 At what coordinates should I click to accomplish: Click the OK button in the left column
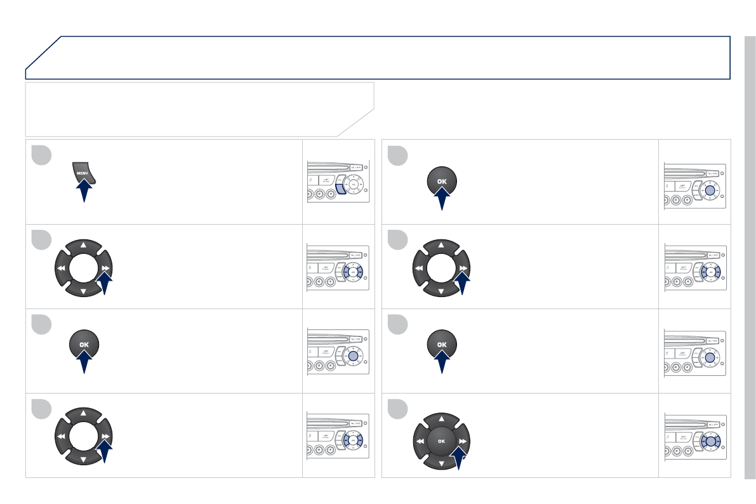coord(84,344)
